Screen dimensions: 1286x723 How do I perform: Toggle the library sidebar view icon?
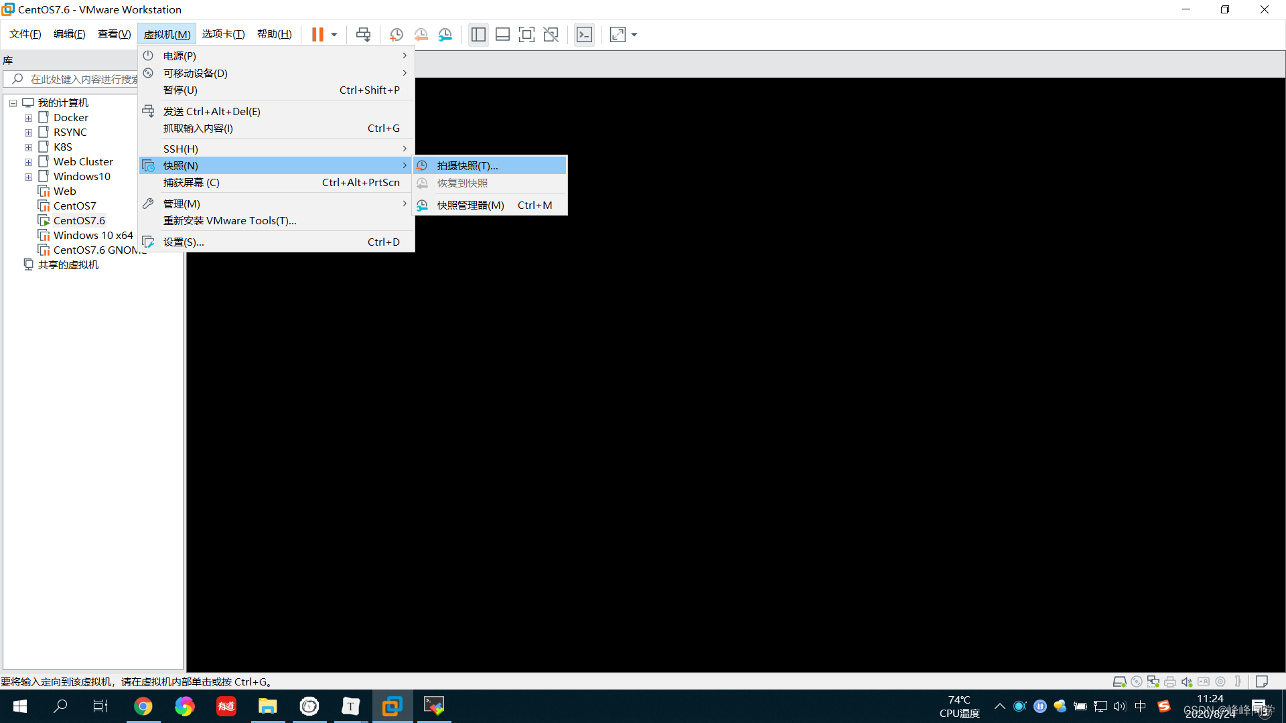(478, 35)
